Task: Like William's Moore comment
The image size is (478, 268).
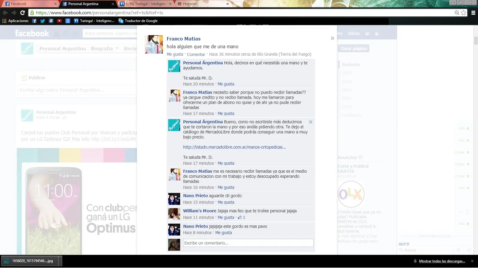Action: click(226, 217)
